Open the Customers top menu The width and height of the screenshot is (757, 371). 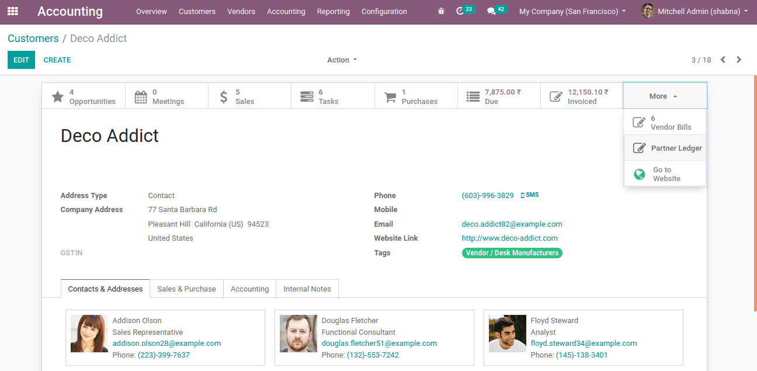coord(197,11)
